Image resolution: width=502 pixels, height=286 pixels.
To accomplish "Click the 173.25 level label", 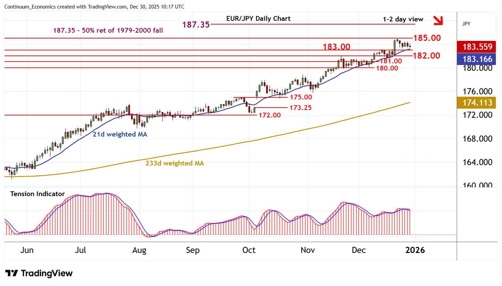I will coord(300,108).
